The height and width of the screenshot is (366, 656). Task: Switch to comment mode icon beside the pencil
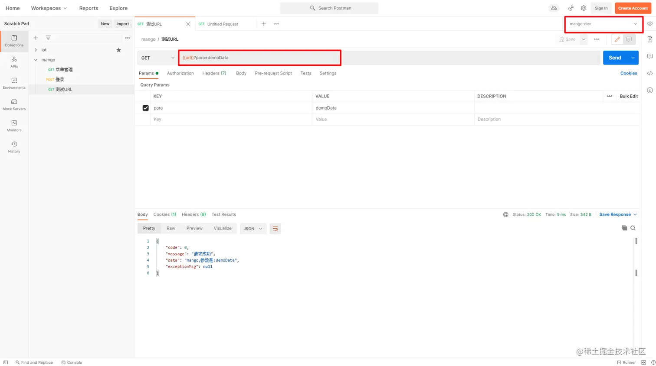click(629, 39)
